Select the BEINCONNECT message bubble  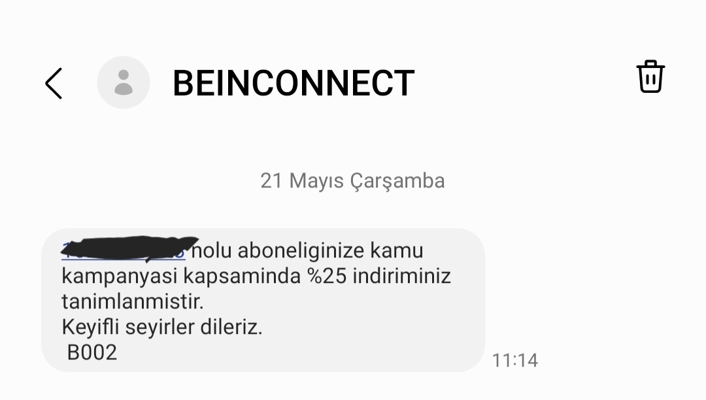point(263,300)
